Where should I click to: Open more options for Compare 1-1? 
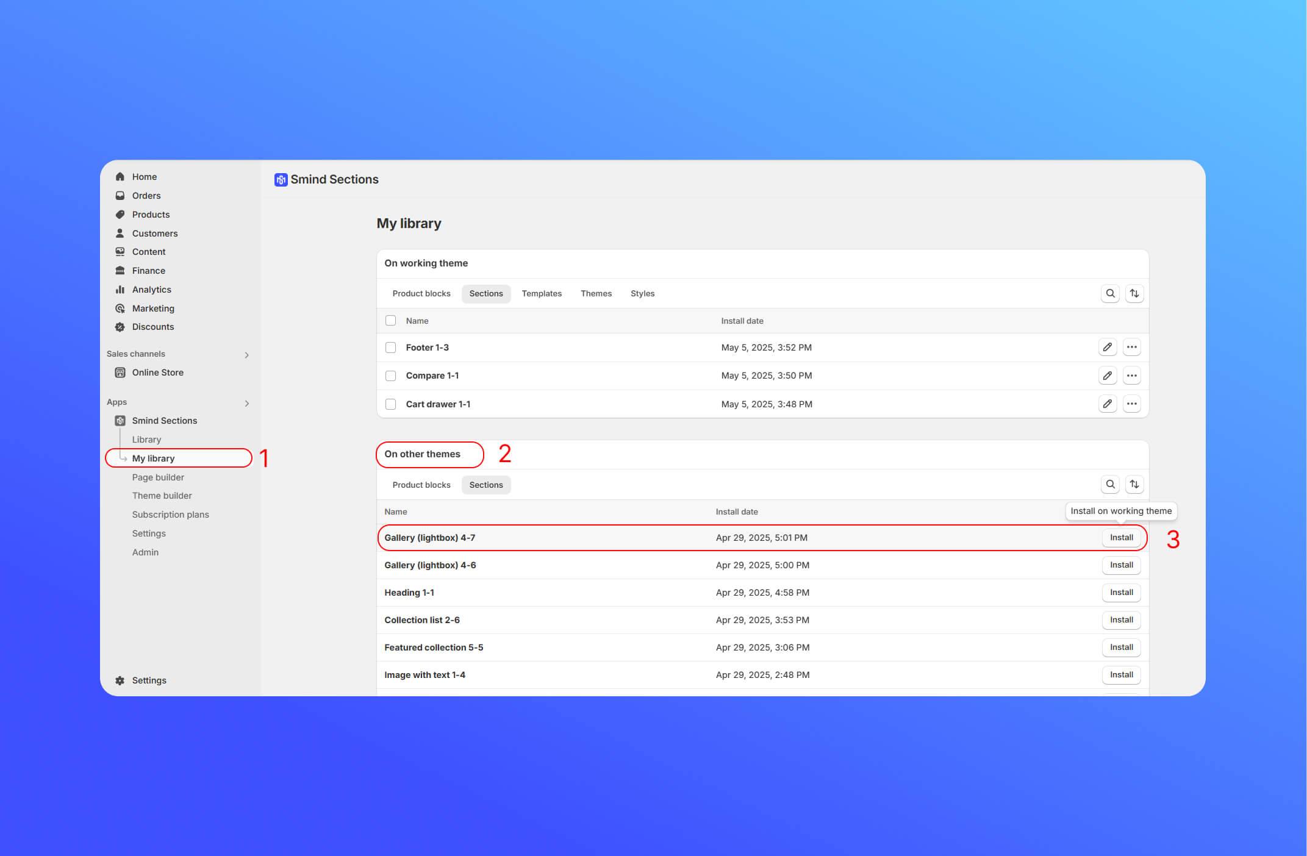coord(1131,376)
